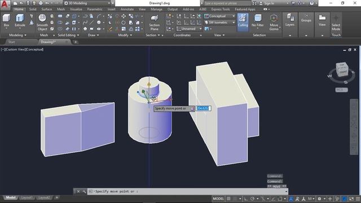Open the 1:1 annotation scale dropdown
Viewport: 361px width, 203px height.
311,198
